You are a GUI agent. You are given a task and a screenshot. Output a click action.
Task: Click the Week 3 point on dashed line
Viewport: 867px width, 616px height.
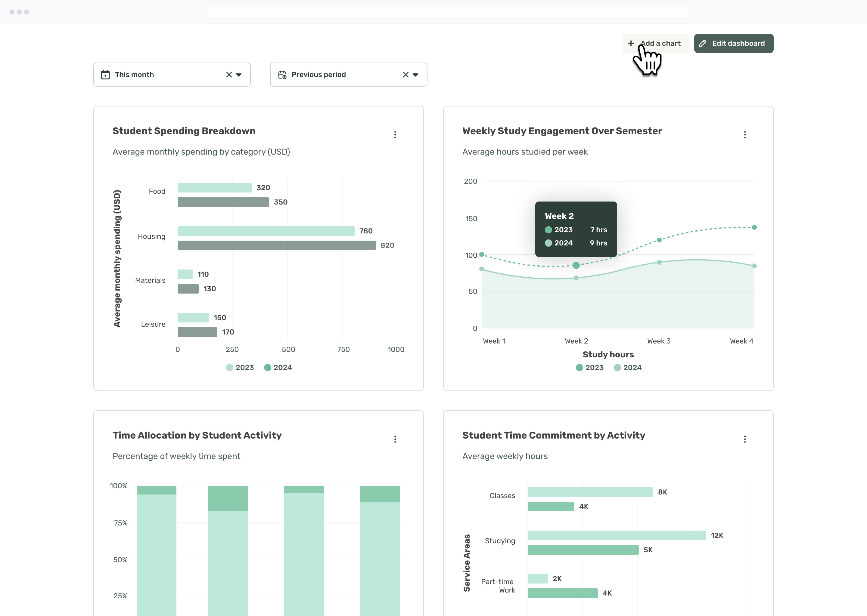coord(659,240)
